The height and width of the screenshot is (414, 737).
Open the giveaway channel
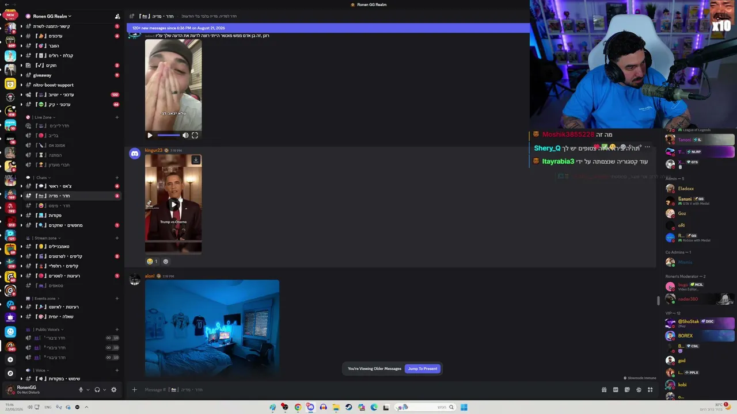click(x=42, y=75)
